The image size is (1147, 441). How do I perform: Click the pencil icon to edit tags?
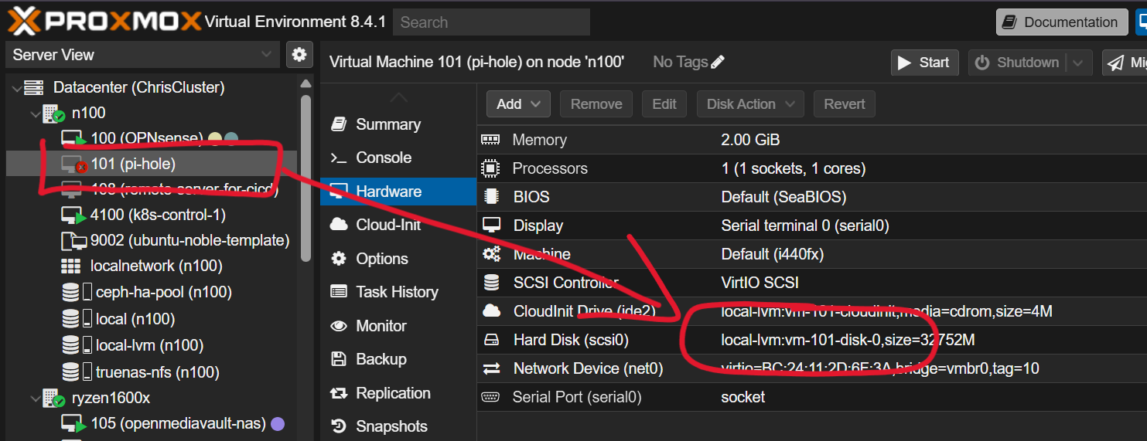pyautogui.click(x=718, y=62)
